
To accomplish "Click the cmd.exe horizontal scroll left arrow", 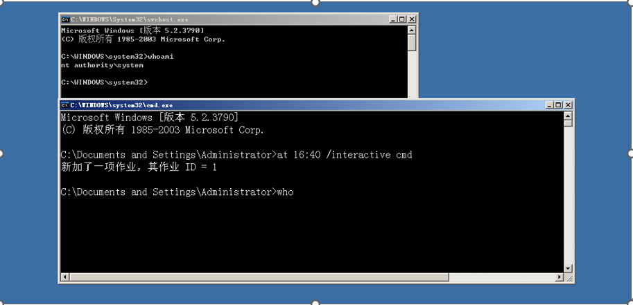I will [x=64, y=277].
